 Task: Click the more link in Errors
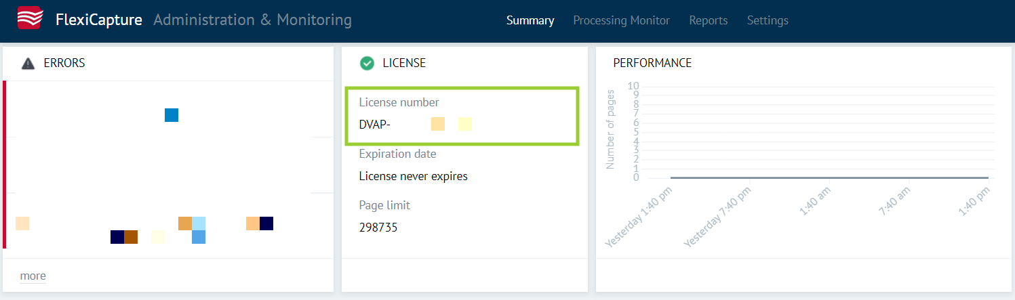tap(33, 276)
